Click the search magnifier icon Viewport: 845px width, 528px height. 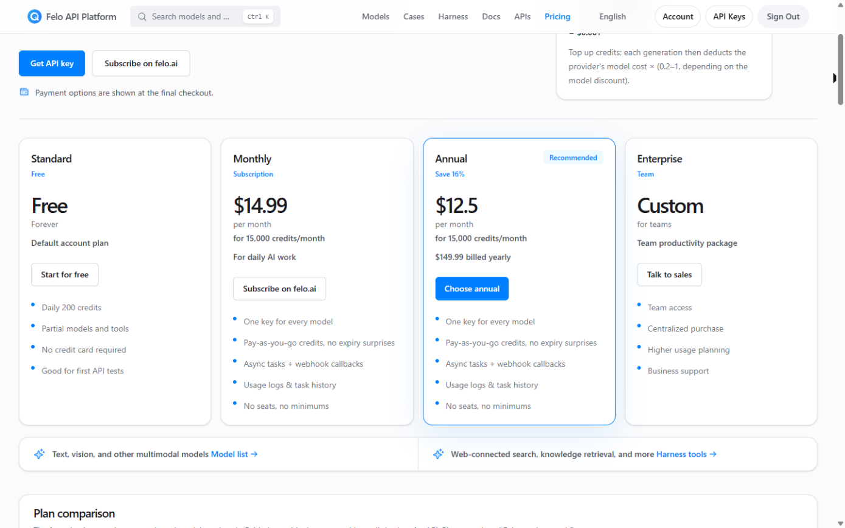coord(142,16)
